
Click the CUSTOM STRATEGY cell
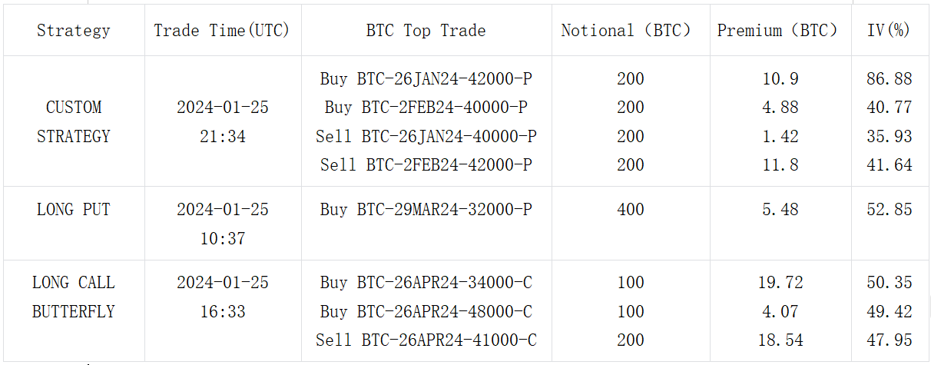pos(74,121)
